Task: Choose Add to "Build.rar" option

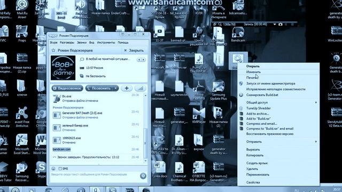Action: click(x=278, y=118)
